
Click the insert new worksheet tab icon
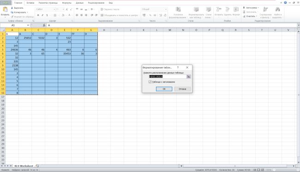37,166
